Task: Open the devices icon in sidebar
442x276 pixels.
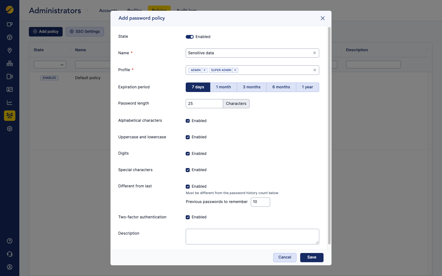Action: tap(10, 76)
